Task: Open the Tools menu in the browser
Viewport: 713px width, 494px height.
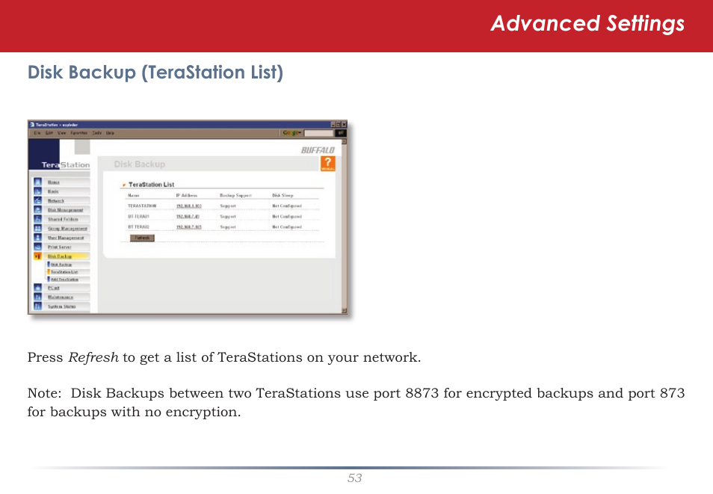Action: click(97, 133)
